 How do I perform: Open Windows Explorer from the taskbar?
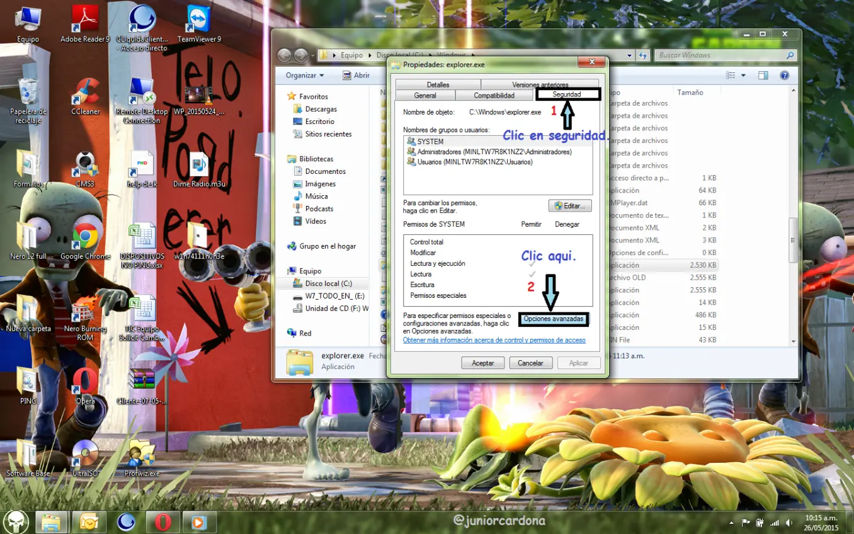[x=52, y=522]
